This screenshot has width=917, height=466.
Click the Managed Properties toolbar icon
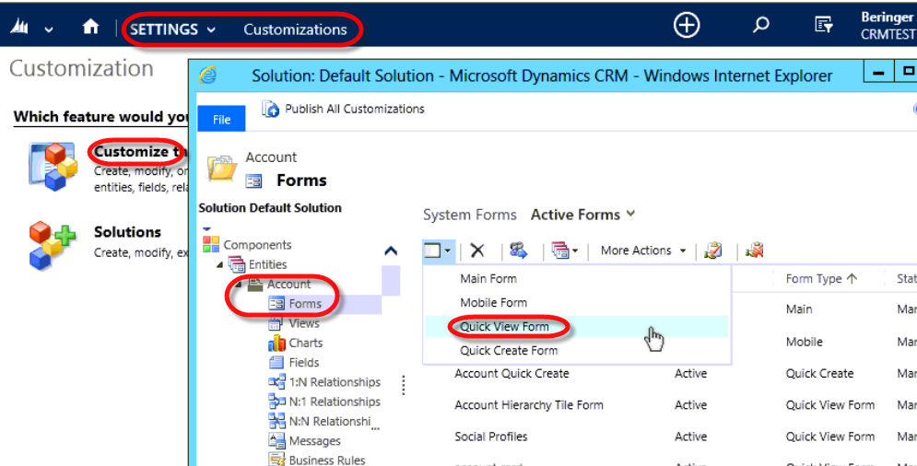pos(755,250)
